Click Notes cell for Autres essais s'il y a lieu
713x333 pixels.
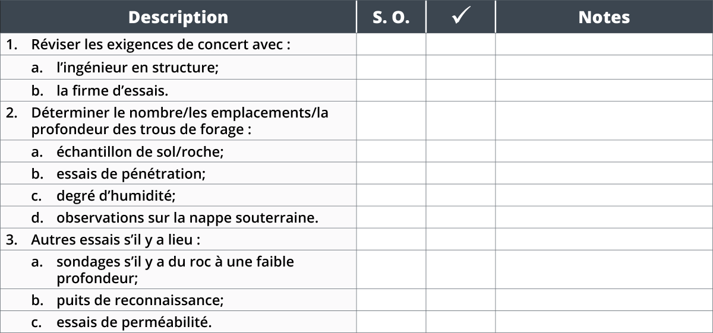[604, 239]
